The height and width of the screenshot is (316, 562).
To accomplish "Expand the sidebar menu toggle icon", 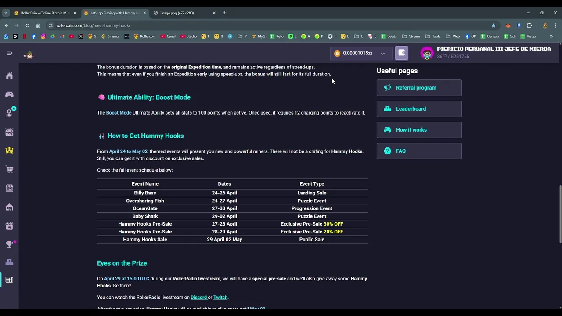I will 10,53.
